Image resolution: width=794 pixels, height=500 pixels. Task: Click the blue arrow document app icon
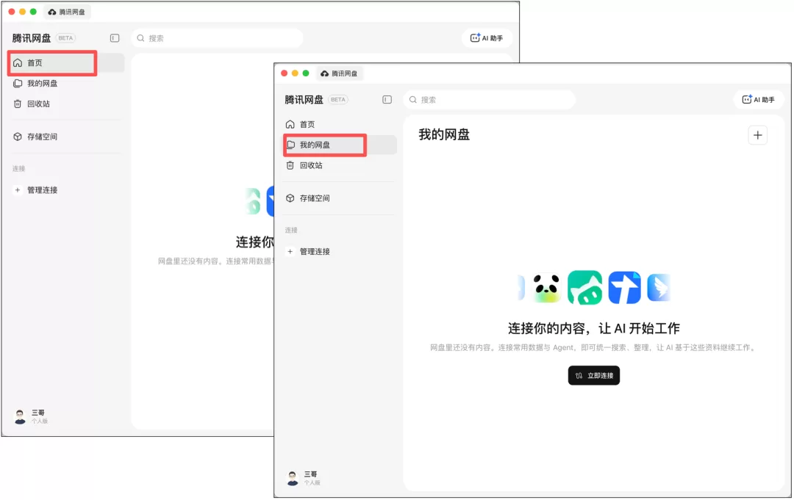point(624,288)
